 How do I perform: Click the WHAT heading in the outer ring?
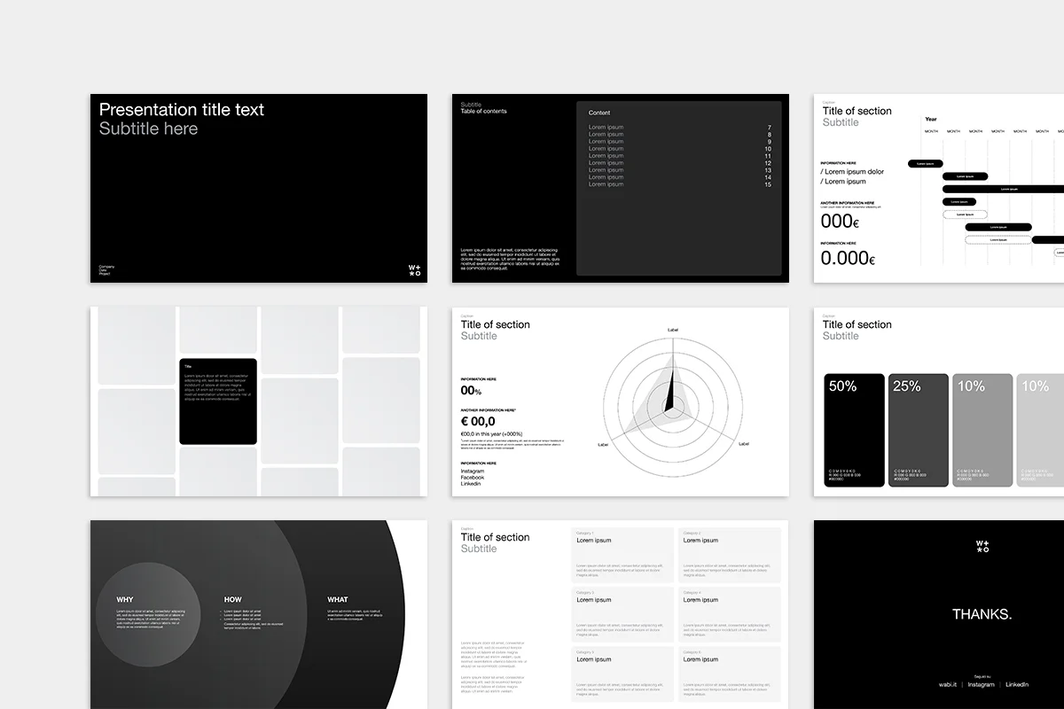(338, 600)
